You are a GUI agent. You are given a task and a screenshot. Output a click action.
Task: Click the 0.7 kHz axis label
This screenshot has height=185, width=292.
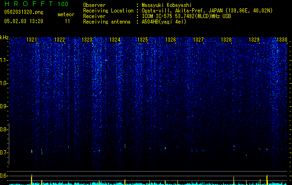coord(4,153)
